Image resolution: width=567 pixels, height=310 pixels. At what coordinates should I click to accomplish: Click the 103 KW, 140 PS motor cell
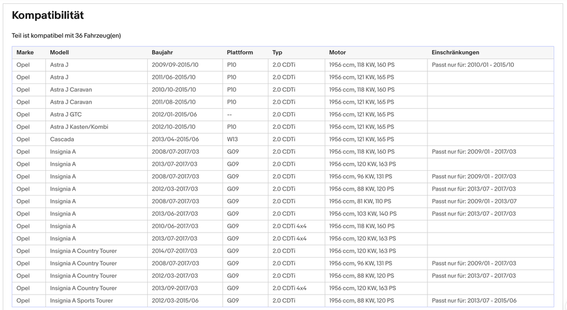376,214
